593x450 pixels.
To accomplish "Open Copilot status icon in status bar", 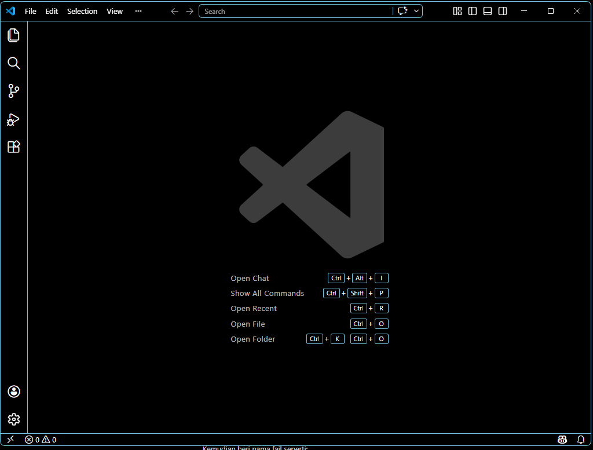I will [562, 440].
